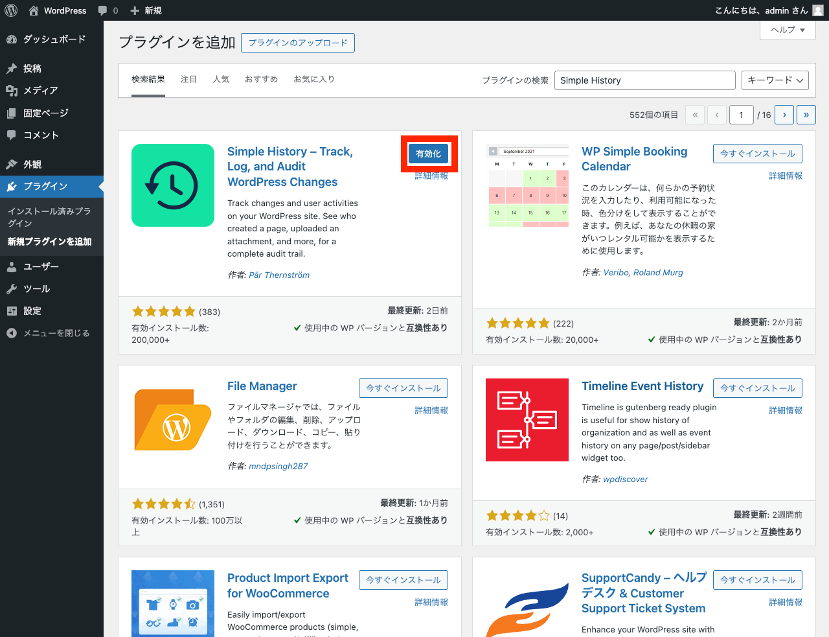829x637 pixels.
Task: Open the ユーザー users menu
Action: point(52,266)
